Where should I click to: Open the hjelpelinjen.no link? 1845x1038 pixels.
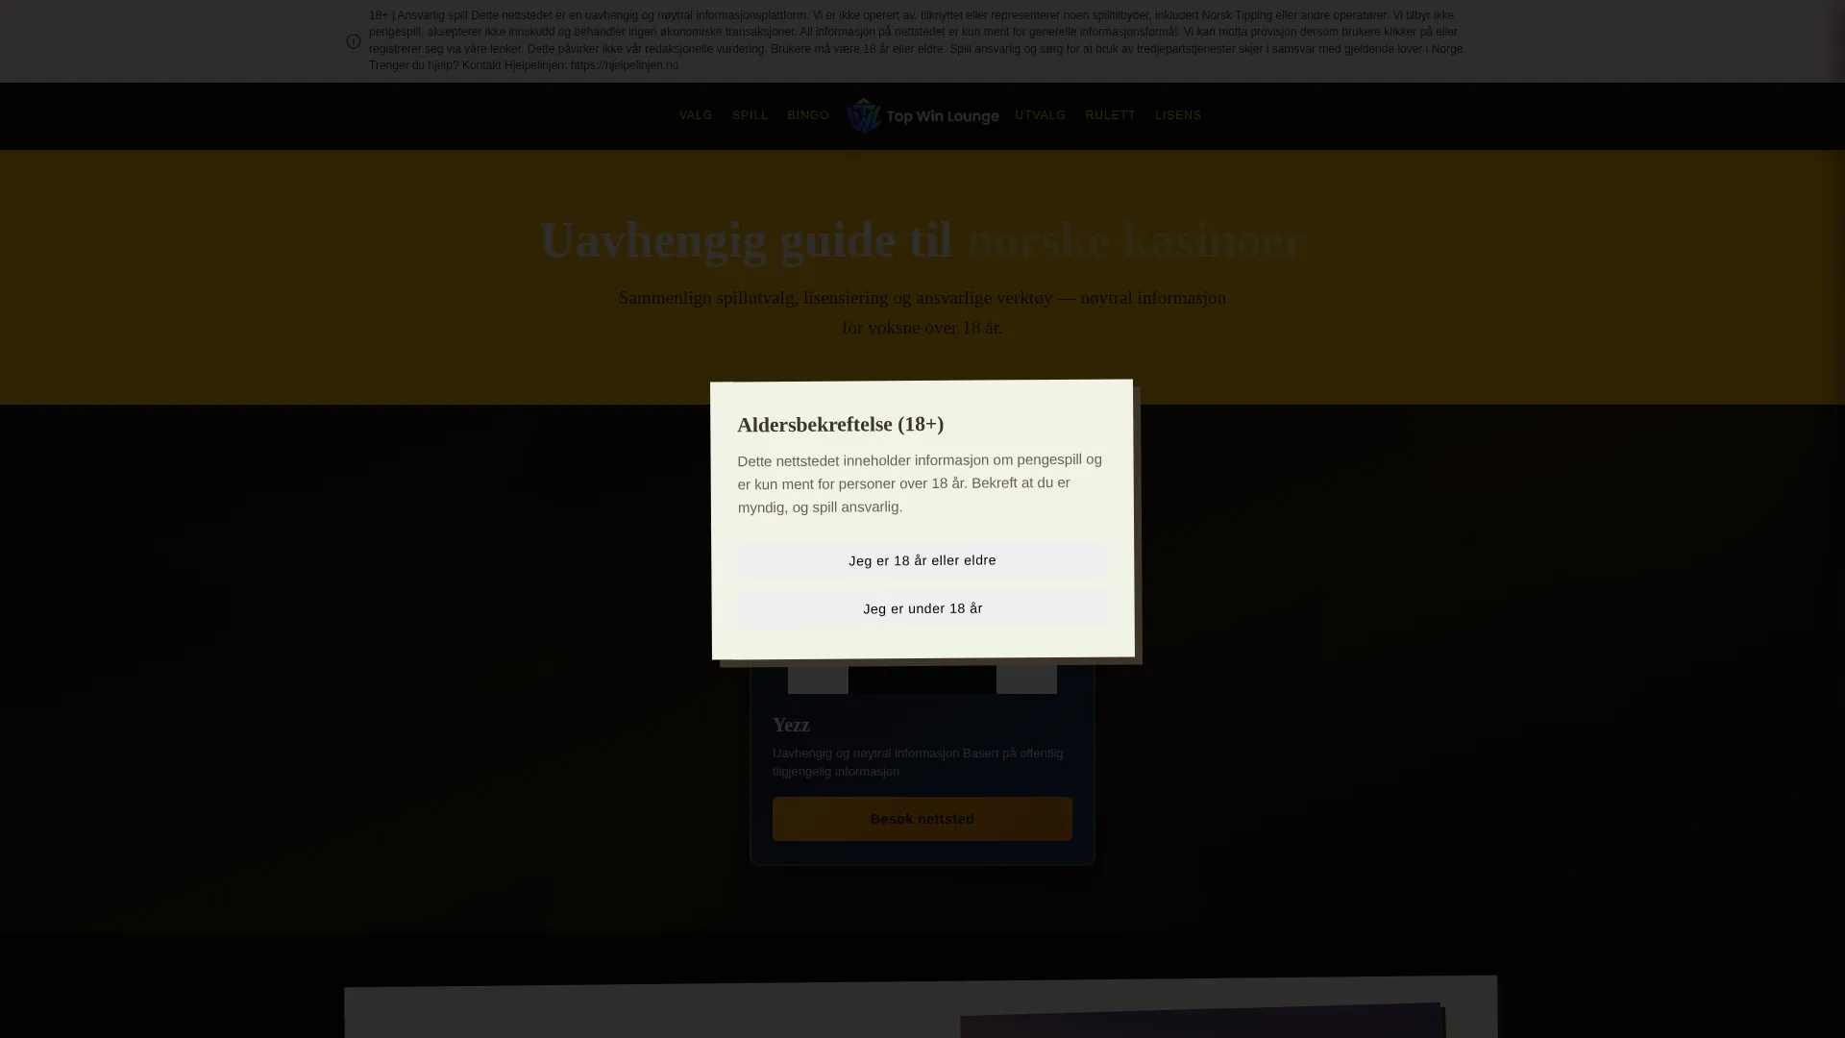coord(624,65)
